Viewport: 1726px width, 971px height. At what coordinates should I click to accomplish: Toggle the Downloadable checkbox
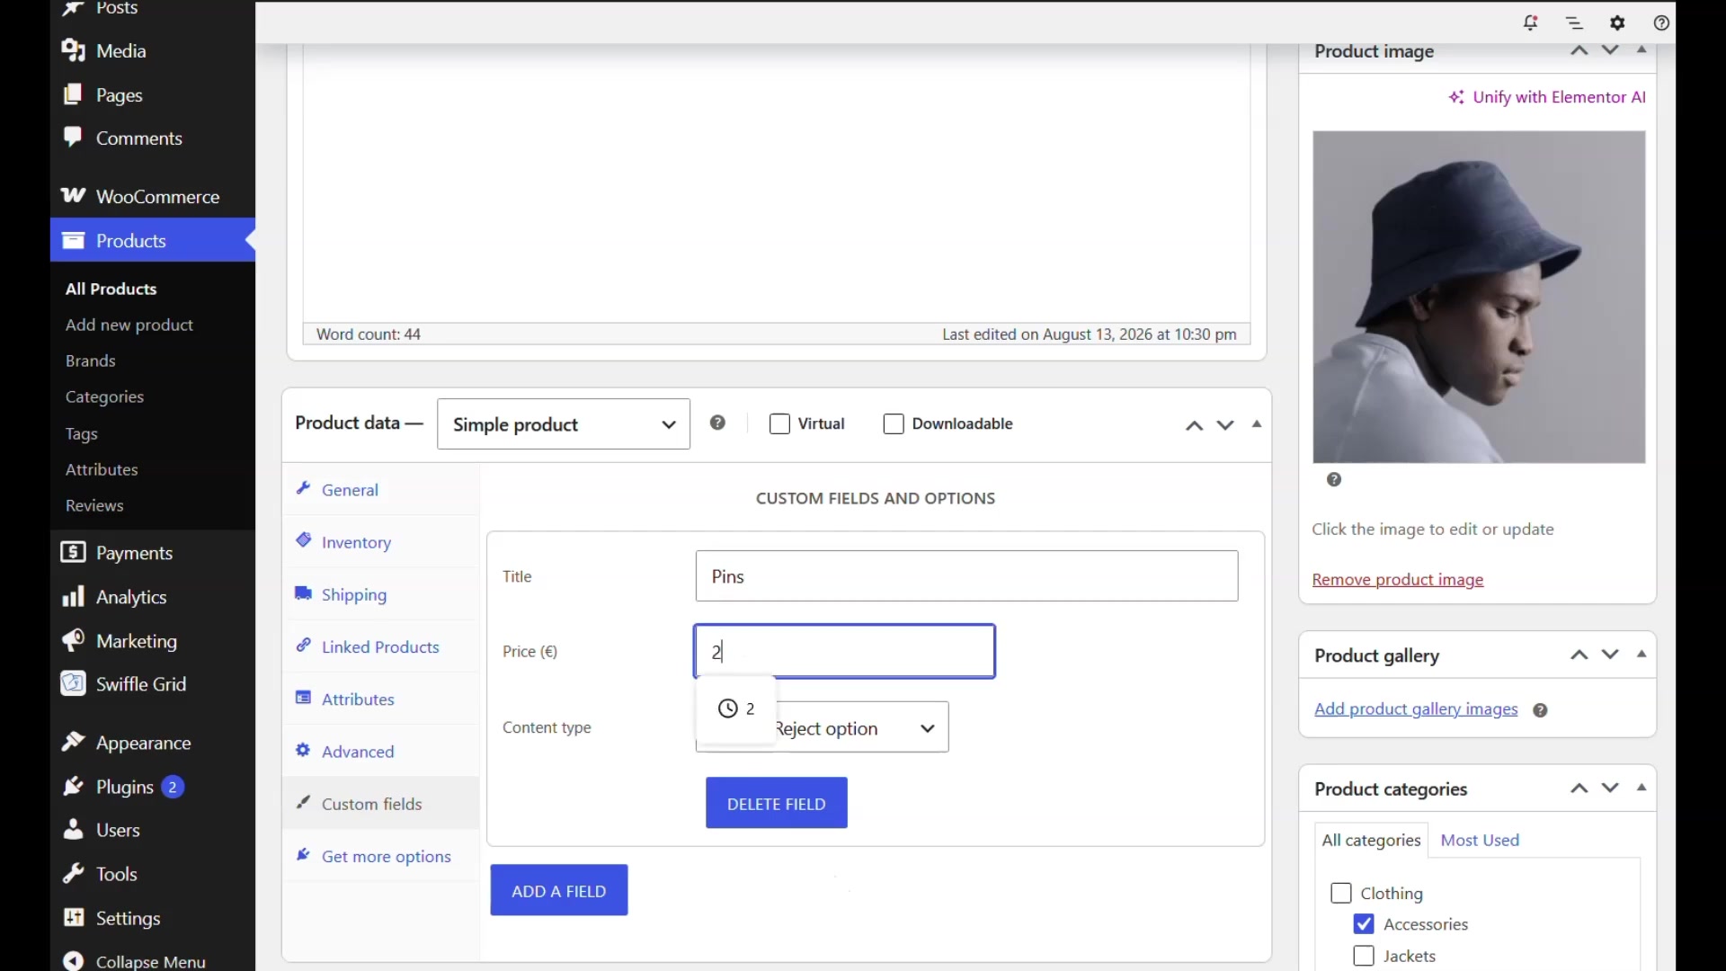(x=893, y=423)
